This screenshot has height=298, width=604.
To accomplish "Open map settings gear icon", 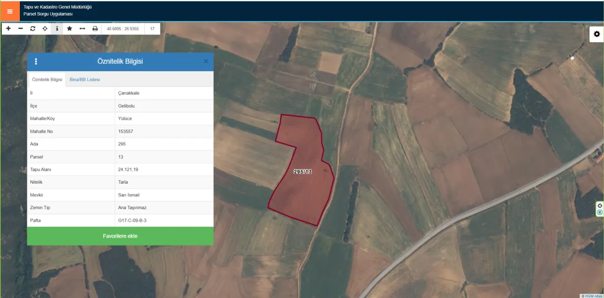I will coord(596,34).
